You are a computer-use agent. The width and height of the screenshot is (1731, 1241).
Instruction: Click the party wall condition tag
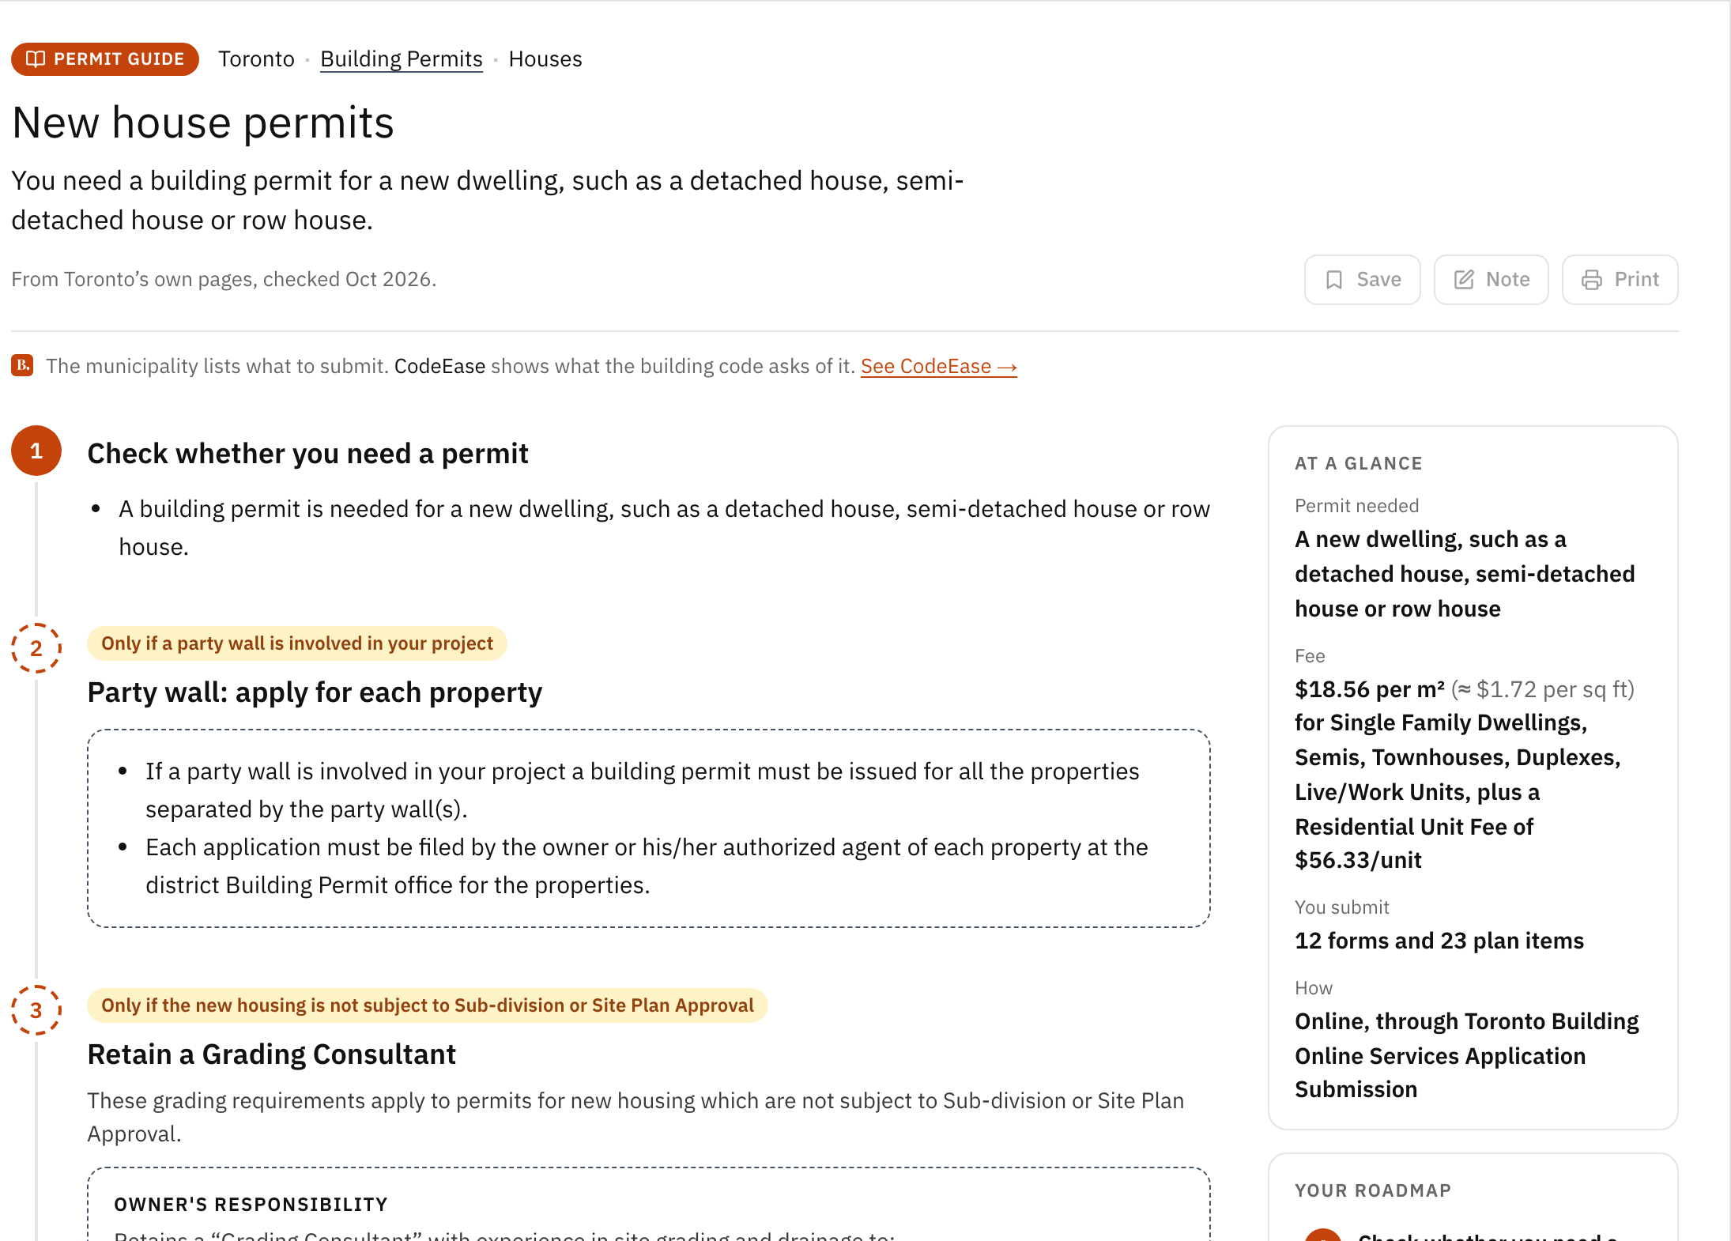297,643
